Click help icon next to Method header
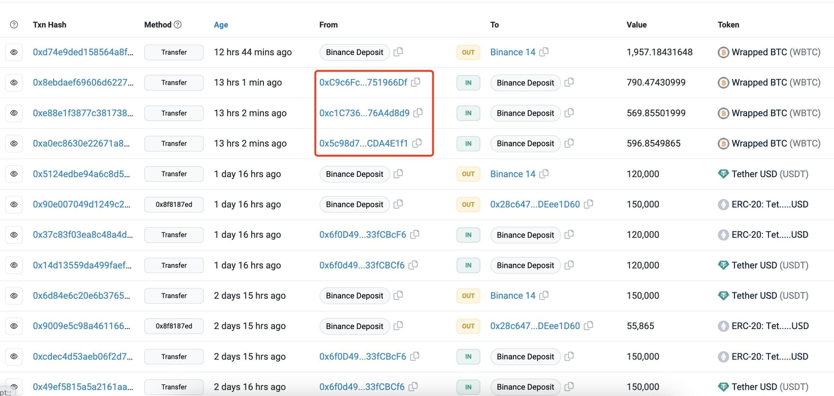Screen dimensions: 834x396 click(178, 24)
